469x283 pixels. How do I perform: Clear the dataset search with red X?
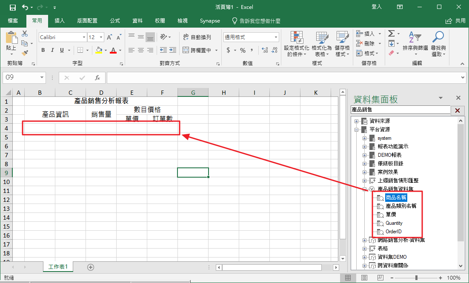457,110
